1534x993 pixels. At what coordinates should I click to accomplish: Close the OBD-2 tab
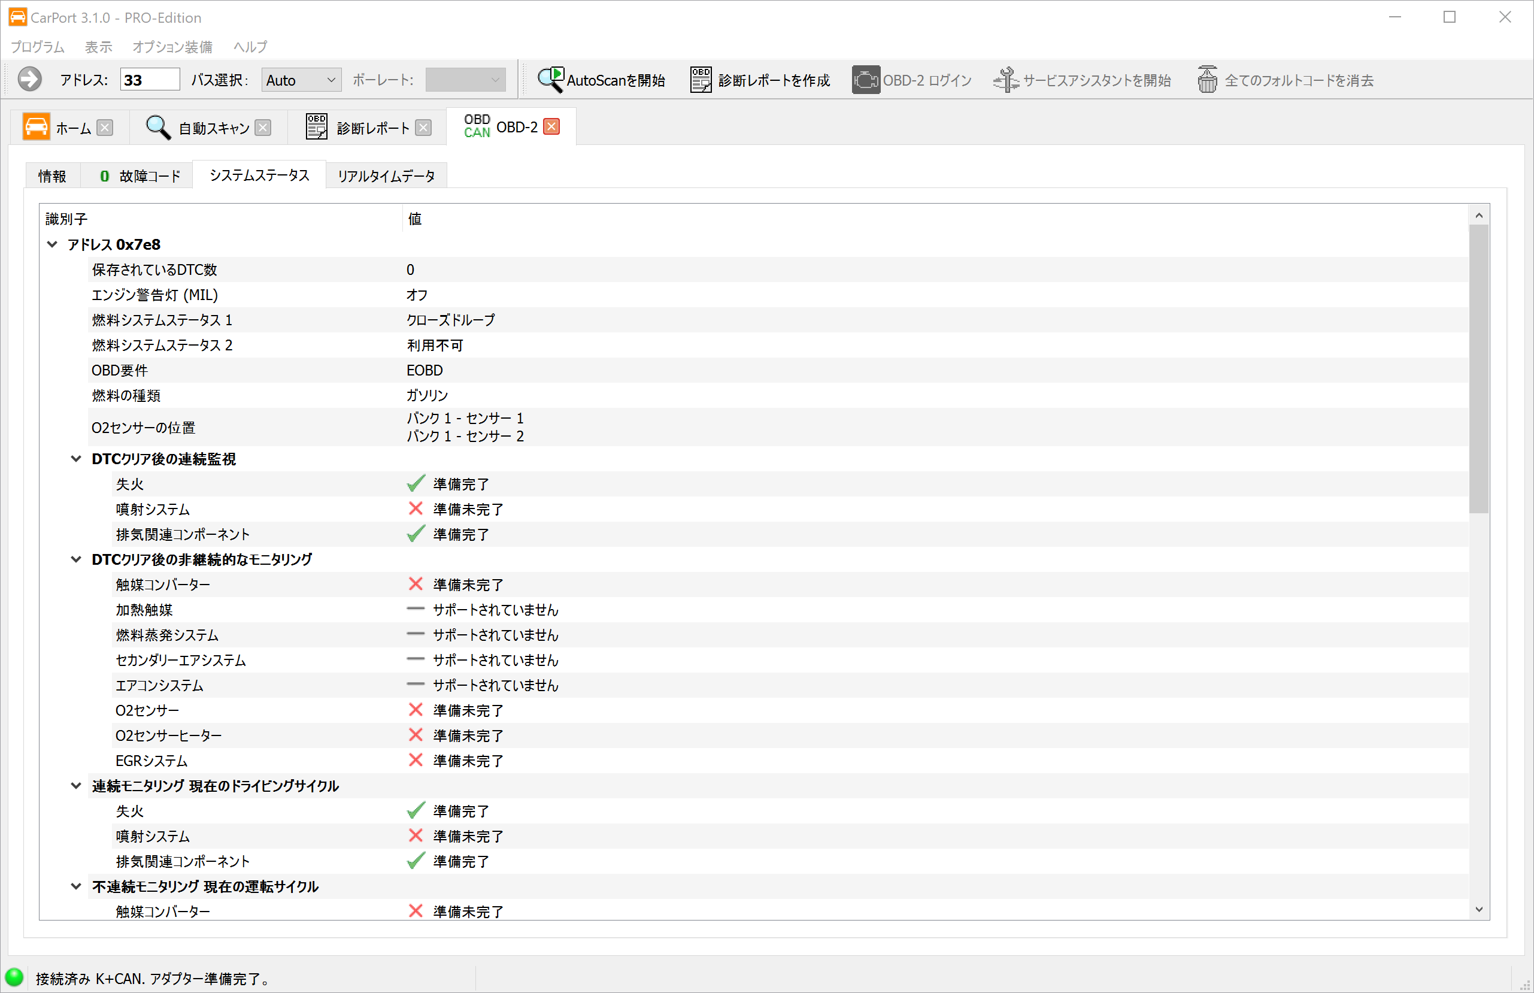click(x=551, y=126)
